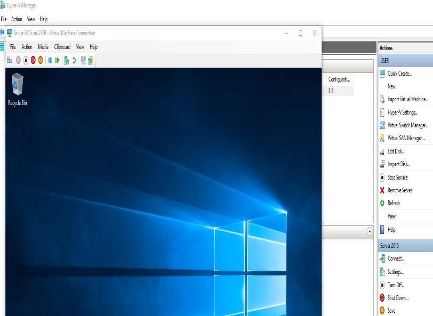433x316 pixels.
Task: Collapse the USER actions section header
Action: [x=405, y=61]
